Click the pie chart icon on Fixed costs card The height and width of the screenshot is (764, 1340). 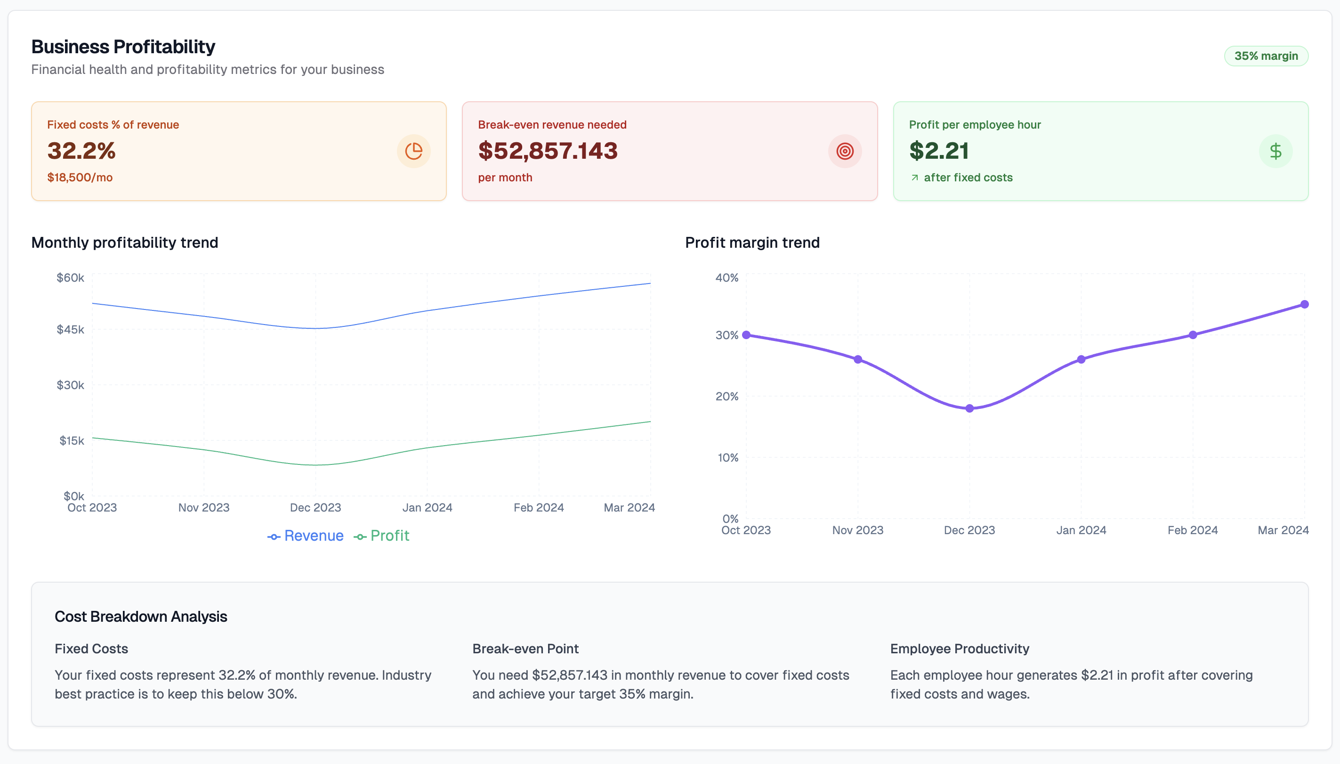pyautogui.click(x=414, y=151)
